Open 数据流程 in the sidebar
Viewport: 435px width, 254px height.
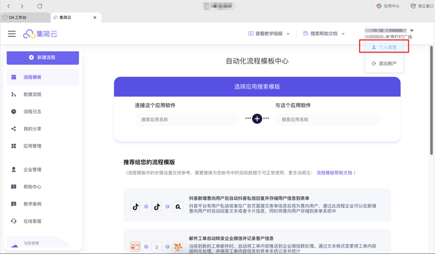tap(43, 94)
